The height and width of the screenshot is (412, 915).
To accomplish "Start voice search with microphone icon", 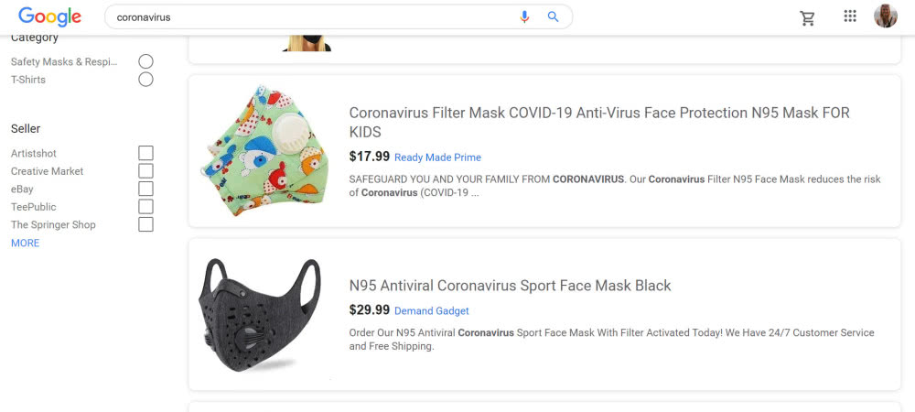I will click(524, 16).
